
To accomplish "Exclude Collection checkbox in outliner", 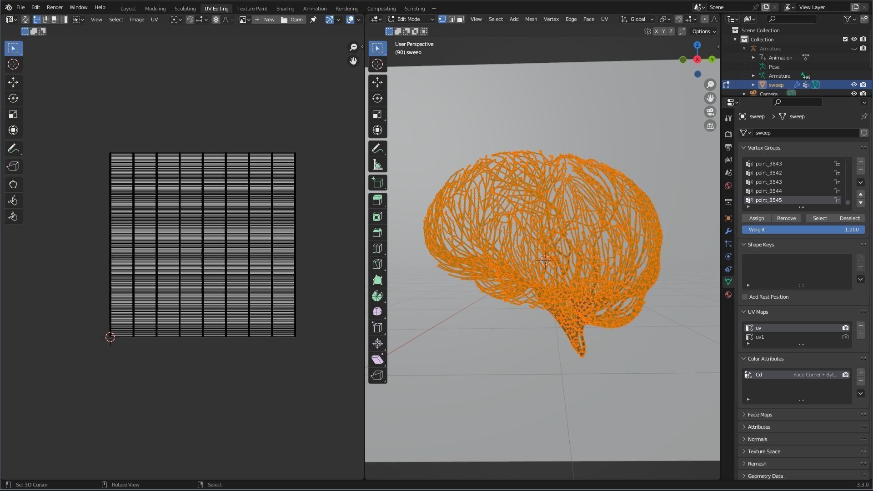I will pyautogui.click(x=845, y=40).
